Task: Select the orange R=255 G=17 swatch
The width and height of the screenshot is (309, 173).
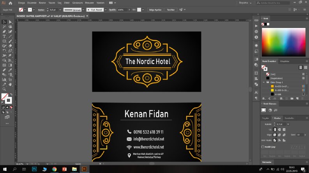Action: 272,86
